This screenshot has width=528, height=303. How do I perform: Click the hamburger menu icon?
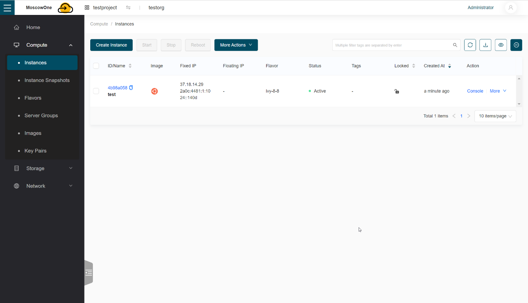point(7,8)
